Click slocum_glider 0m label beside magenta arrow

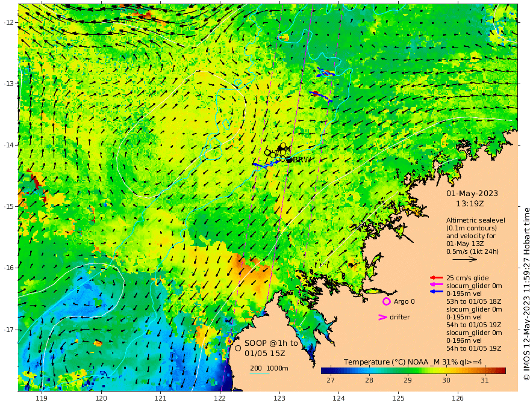tap(474, 286)
